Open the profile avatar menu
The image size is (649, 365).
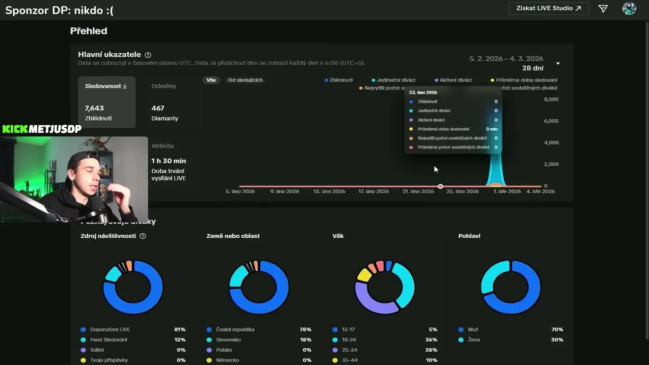coord(629,9)
